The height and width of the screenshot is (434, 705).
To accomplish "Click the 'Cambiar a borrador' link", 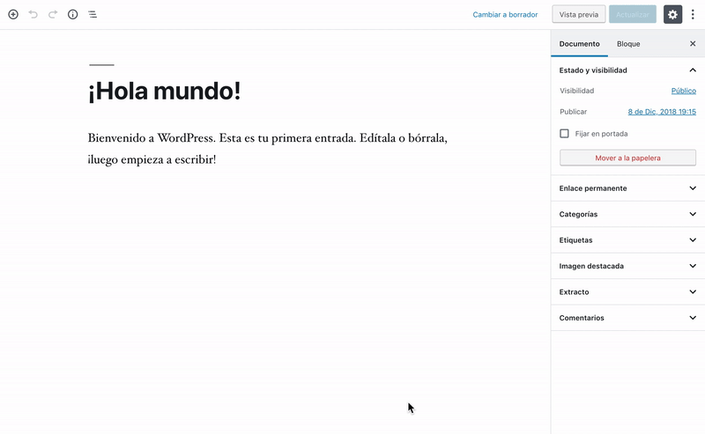I will click(x=505, y=15).
